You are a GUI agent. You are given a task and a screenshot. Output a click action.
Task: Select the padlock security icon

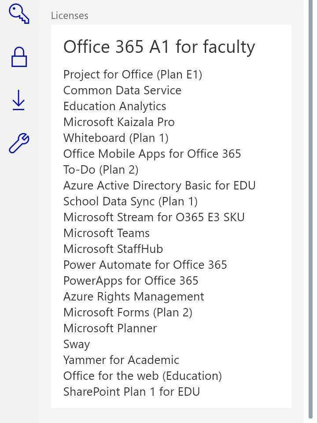(19, 57)
